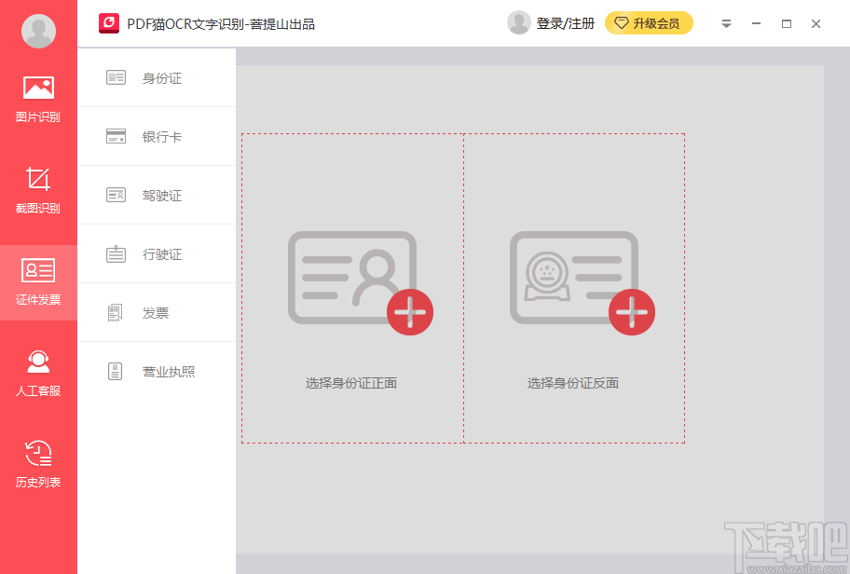Image resolution: width=850 pixels, height=574 pixels.
Task: Click the ID front card placeholder image
Action: 351,278
